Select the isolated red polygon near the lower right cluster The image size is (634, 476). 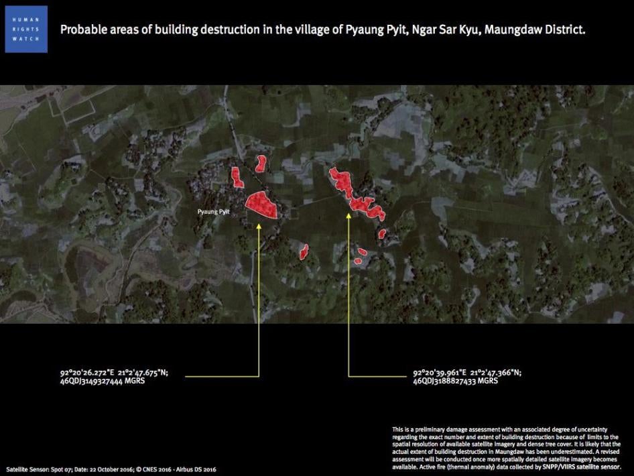point(383,235)
